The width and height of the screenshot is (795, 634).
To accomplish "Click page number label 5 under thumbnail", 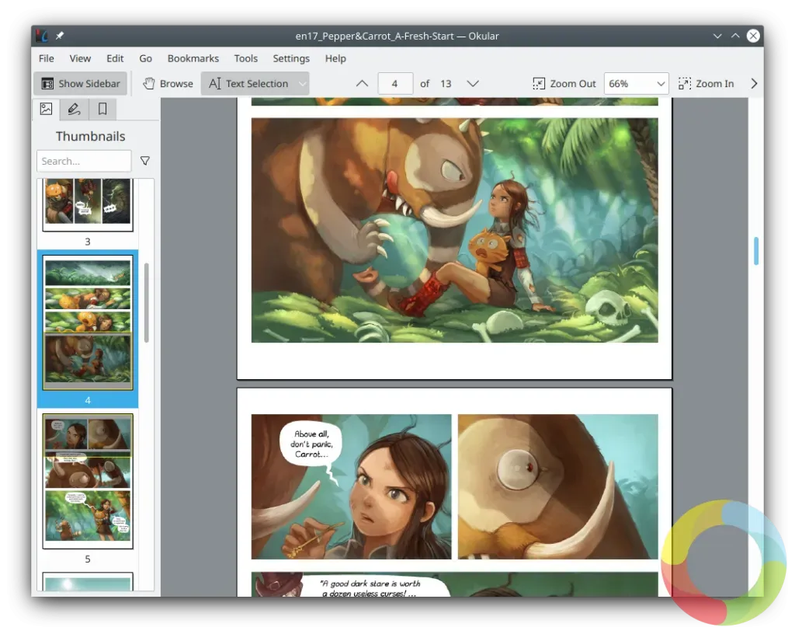I will point(88,559).
